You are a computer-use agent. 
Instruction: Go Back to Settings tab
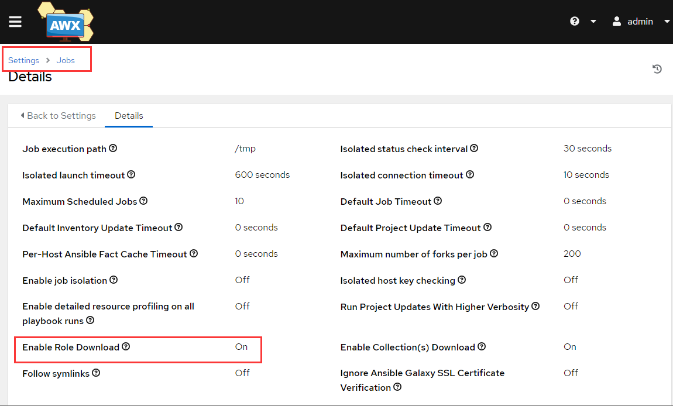click(58, 116)
